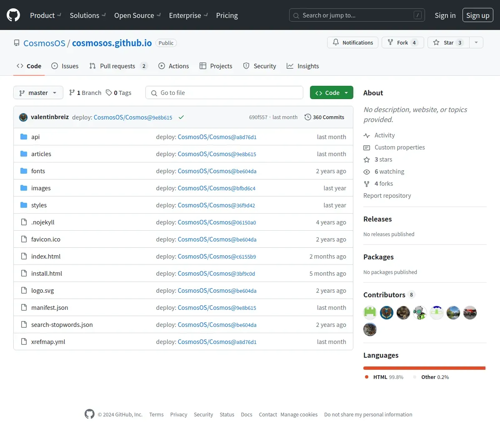The height and width of the screenshot is (436, 500).
Task: Click the footer GitHub logo icon
Action: coord(90,414)
